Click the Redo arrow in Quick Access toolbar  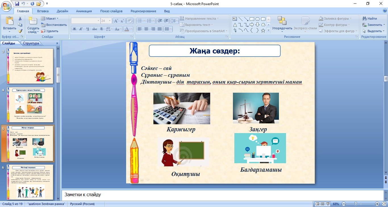[32, 4]
